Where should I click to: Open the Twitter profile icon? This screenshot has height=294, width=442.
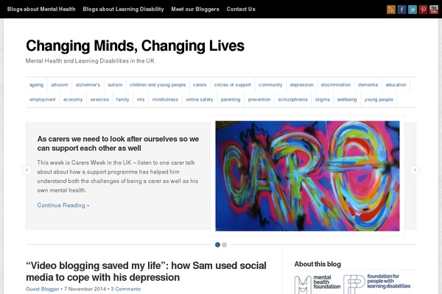tap(413, 10)
